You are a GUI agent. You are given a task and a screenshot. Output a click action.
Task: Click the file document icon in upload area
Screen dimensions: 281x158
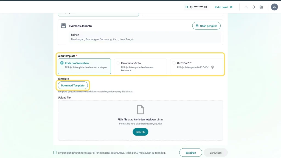tap(140, 110)
